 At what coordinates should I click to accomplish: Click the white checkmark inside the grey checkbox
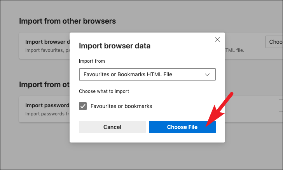pyautogui.click(x=83, y=106)
